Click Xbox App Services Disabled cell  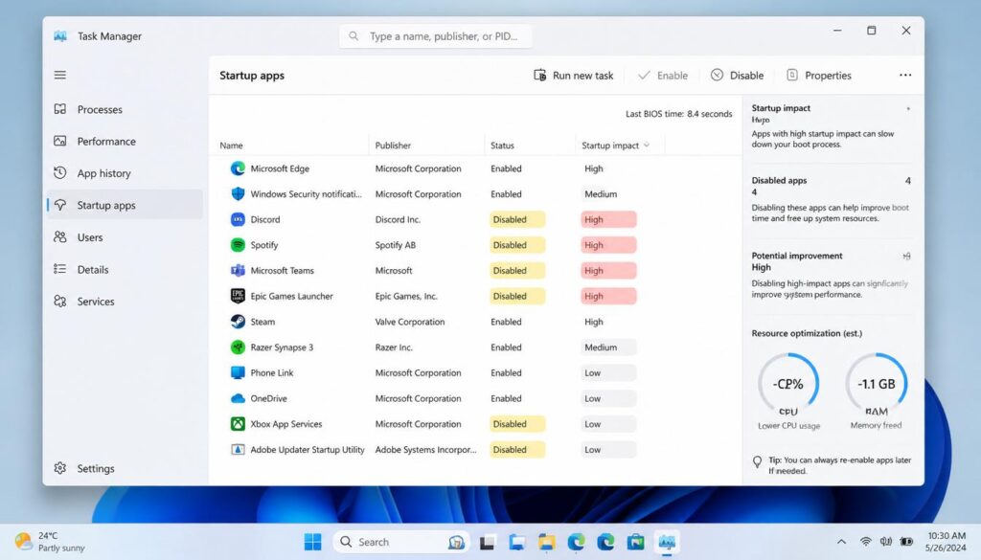click(x=516, y=424)
